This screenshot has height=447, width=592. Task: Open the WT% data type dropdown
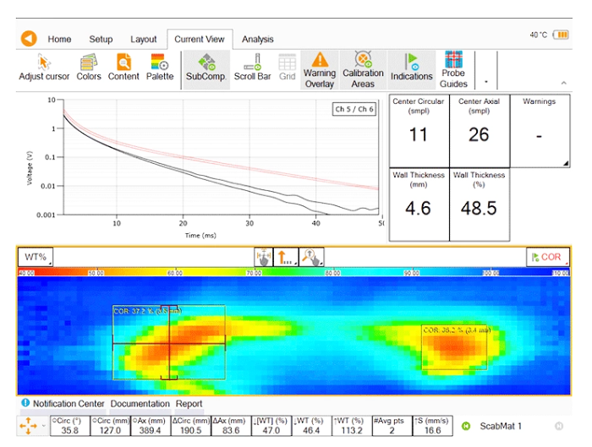36,257
